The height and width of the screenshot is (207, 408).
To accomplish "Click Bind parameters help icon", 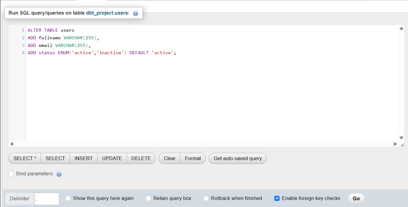I will pyautogui.click(x=59, y=174).
